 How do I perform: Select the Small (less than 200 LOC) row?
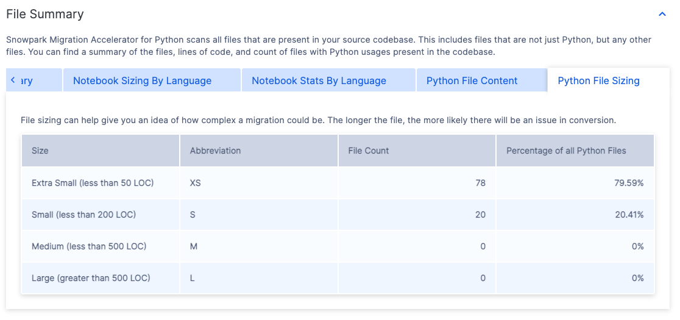(83, 215)
